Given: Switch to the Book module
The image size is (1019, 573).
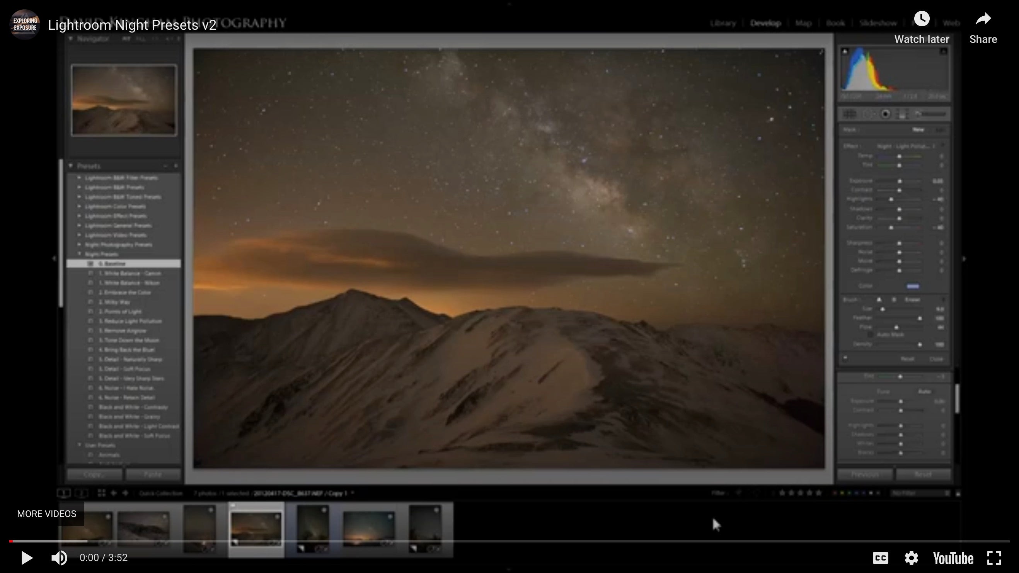Looking at the screenshot, I should click(835, 23).
